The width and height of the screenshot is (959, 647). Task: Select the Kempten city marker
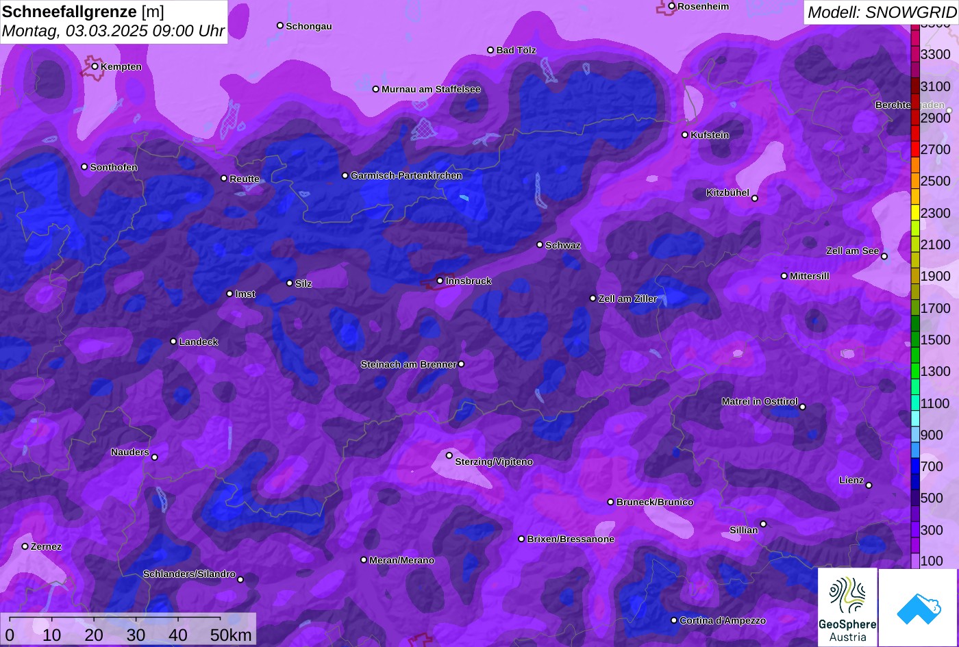(x=95, y=66)
